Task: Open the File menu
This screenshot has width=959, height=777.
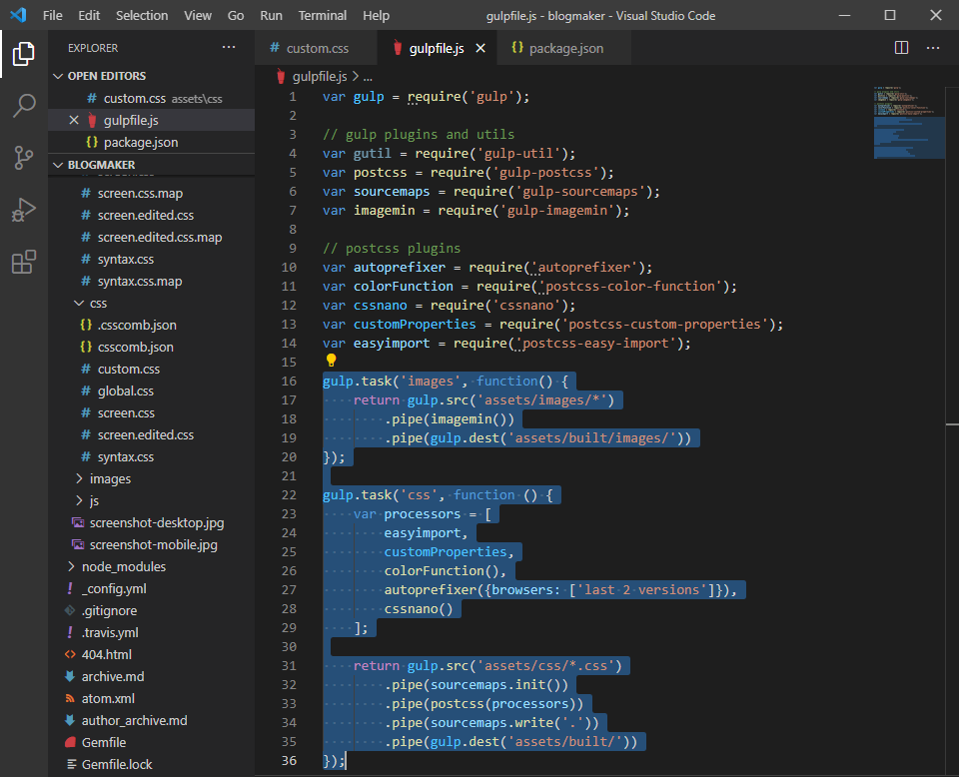Action: (x=53, y=15)
